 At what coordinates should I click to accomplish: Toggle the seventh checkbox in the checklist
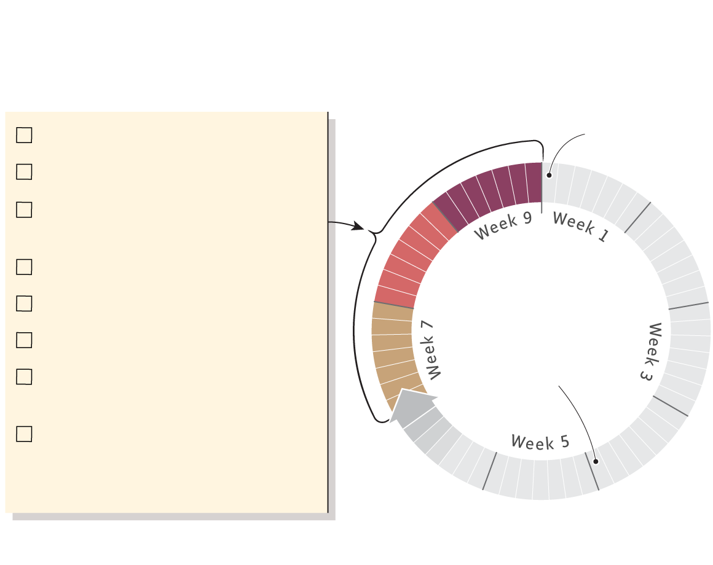pyautogui.click(x=24, y=376)
